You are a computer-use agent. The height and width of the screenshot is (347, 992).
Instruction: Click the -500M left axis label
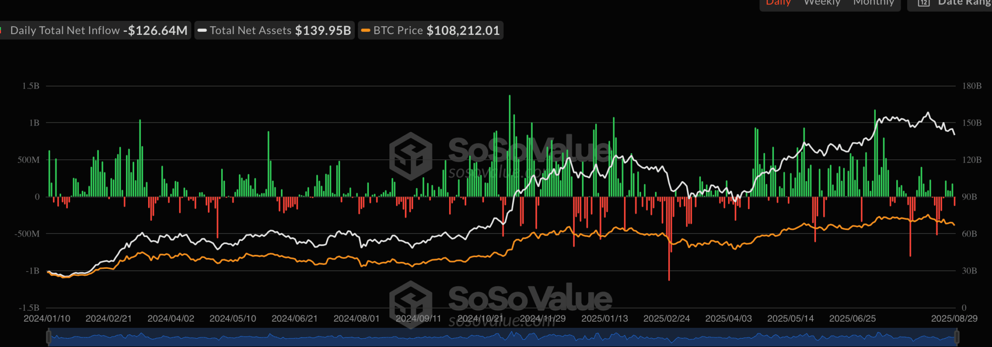pyautogui.click(x=27, y=234)
